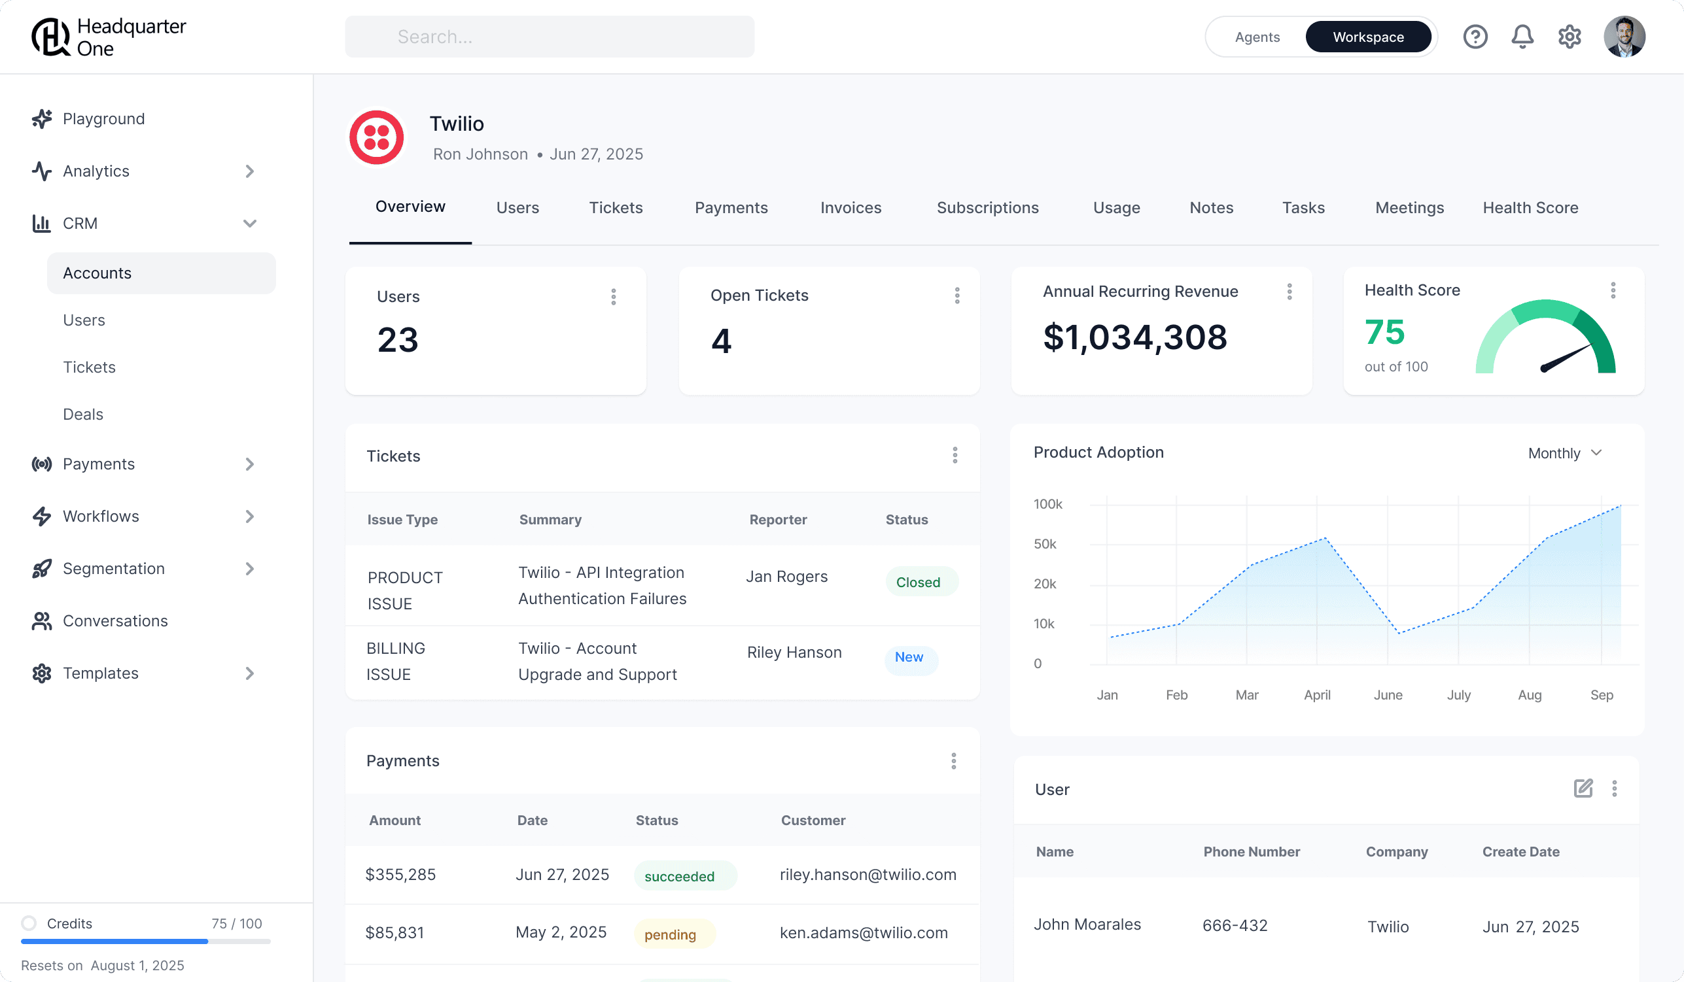The image size is (1684, 982).
Task: Click the Health Score gauge
Action: (1545, 337)
